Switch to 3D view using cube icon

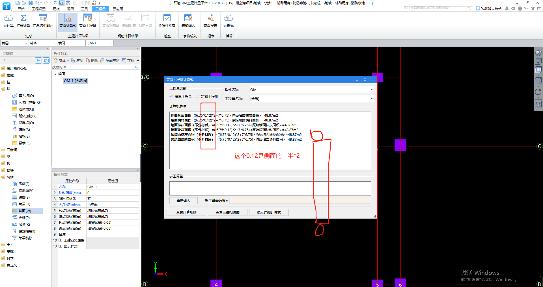click(x=538, y=62)
